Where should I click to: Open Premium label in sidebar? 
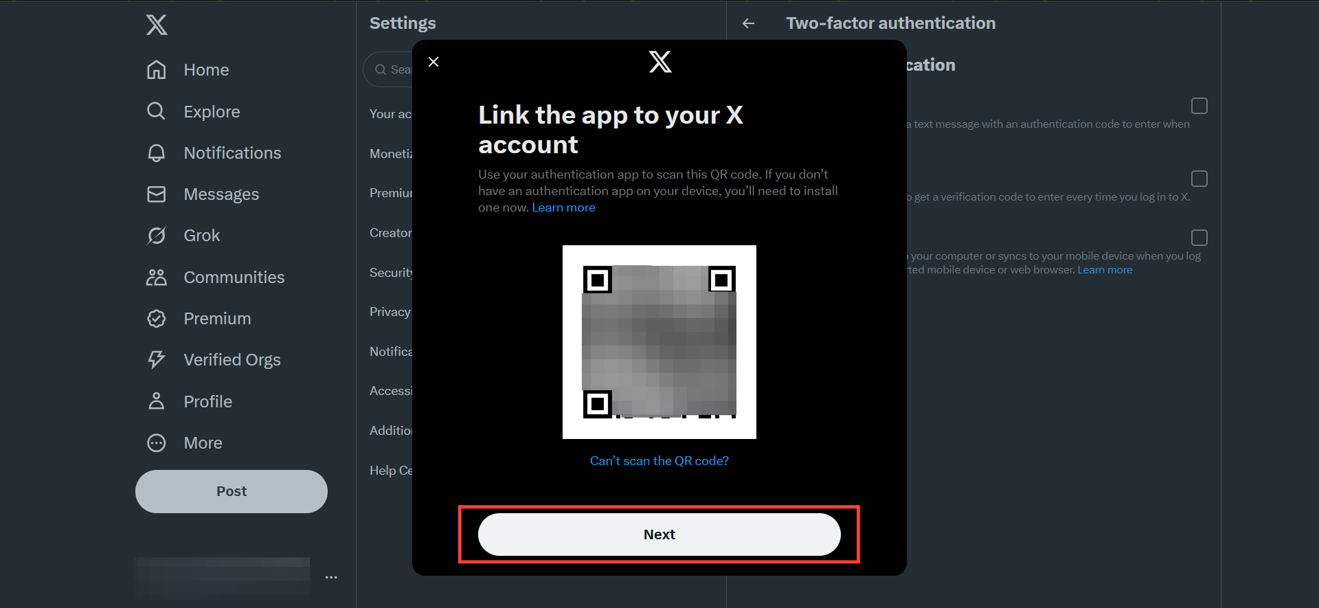[217, 319]
